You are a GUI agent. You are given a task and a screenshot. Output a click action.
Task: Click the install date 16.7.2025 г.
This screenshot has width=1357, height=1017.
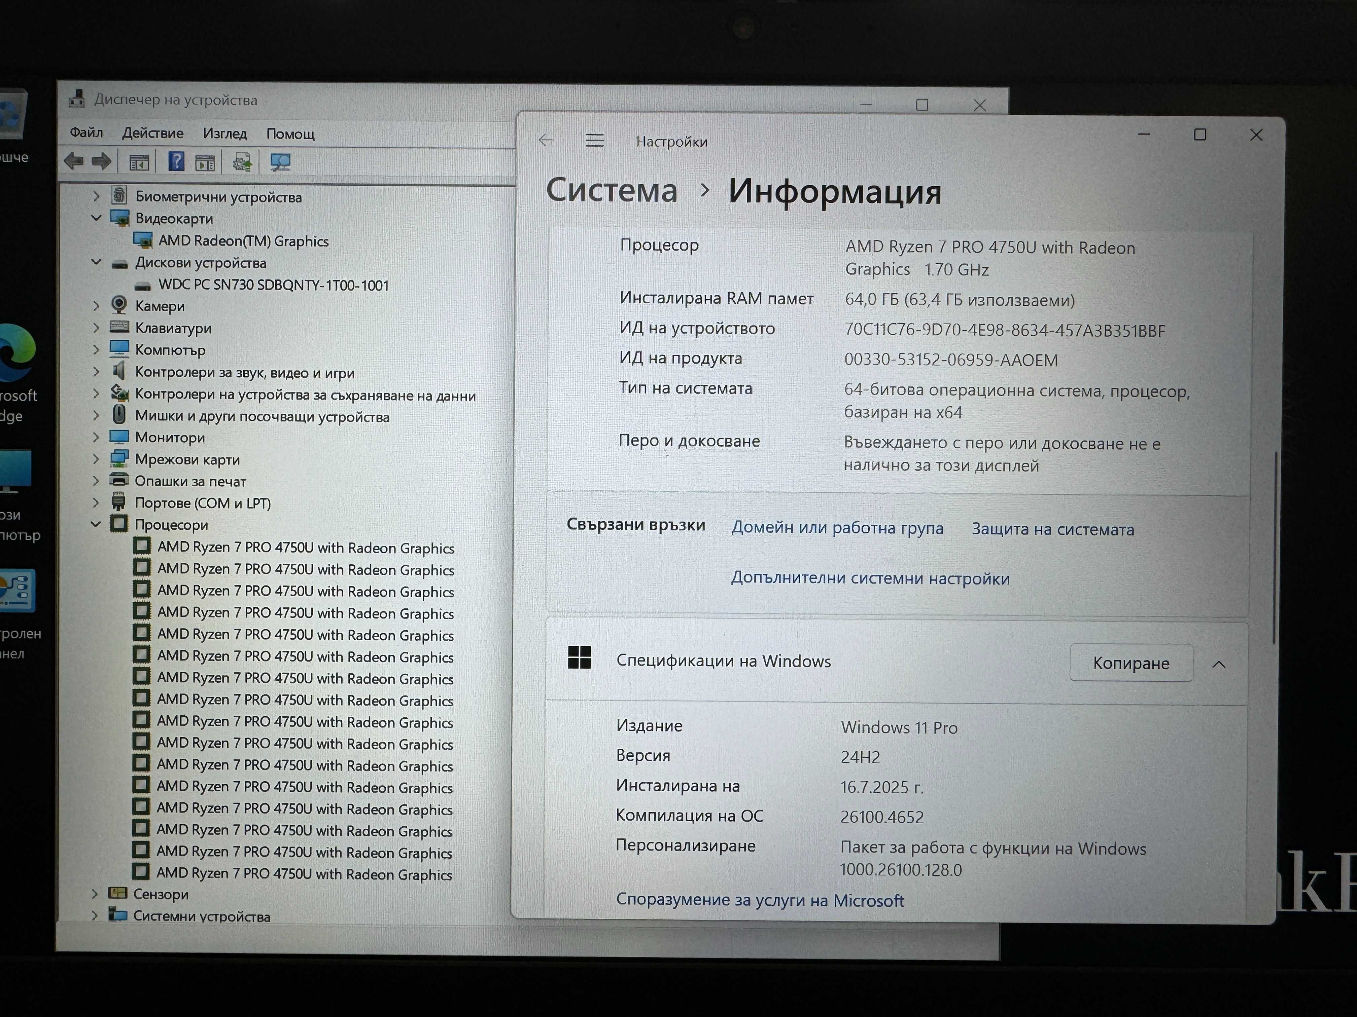click(881, 787)
